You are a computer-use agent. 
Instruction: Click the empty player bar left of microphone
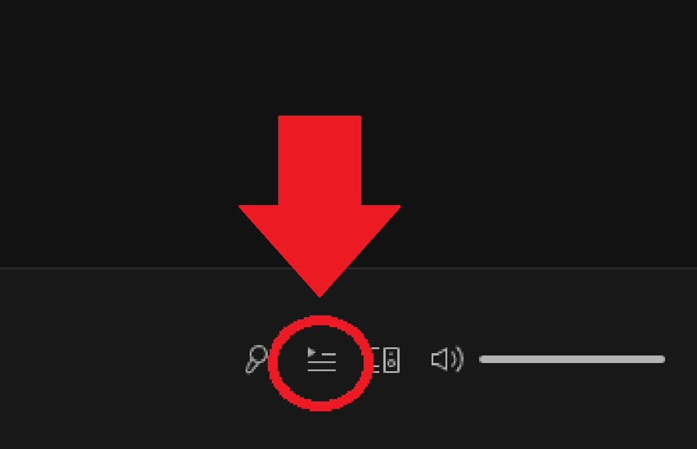click(116, 360)
